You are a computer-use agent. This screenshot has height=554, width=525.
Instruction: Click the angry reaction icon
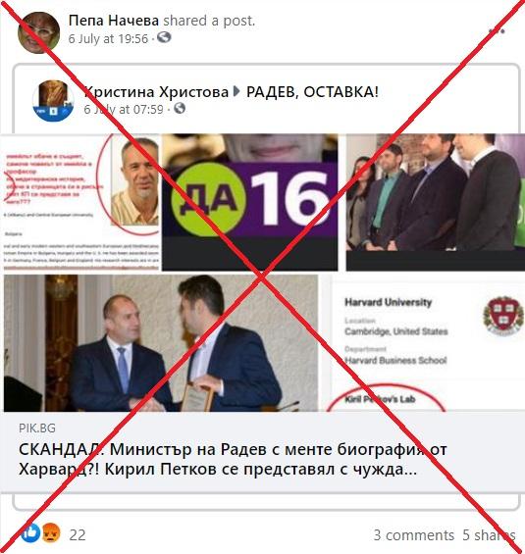[x=51, y=533]
